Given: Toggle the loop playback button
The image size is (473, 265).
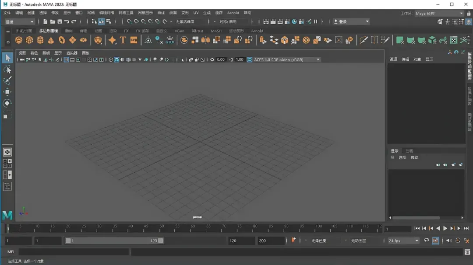Looking at the screenshot, I should click(x=427, y=241).
